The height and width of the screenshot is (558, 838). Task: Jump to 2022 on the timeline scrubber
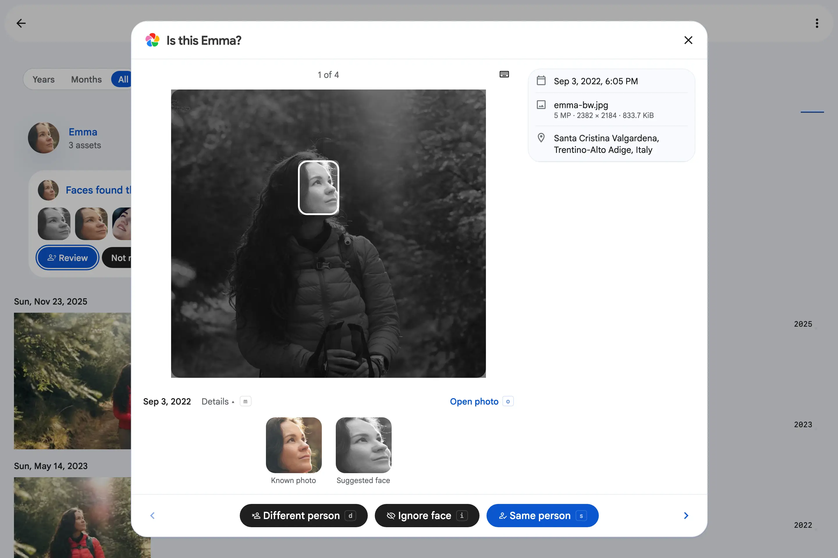pos(803,525)
